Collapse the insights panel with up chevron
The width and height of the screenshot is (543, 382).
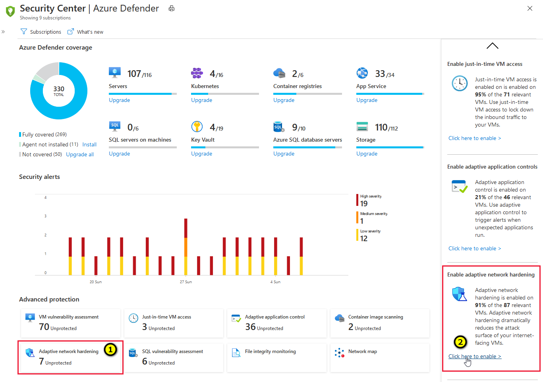pos(492,46)
